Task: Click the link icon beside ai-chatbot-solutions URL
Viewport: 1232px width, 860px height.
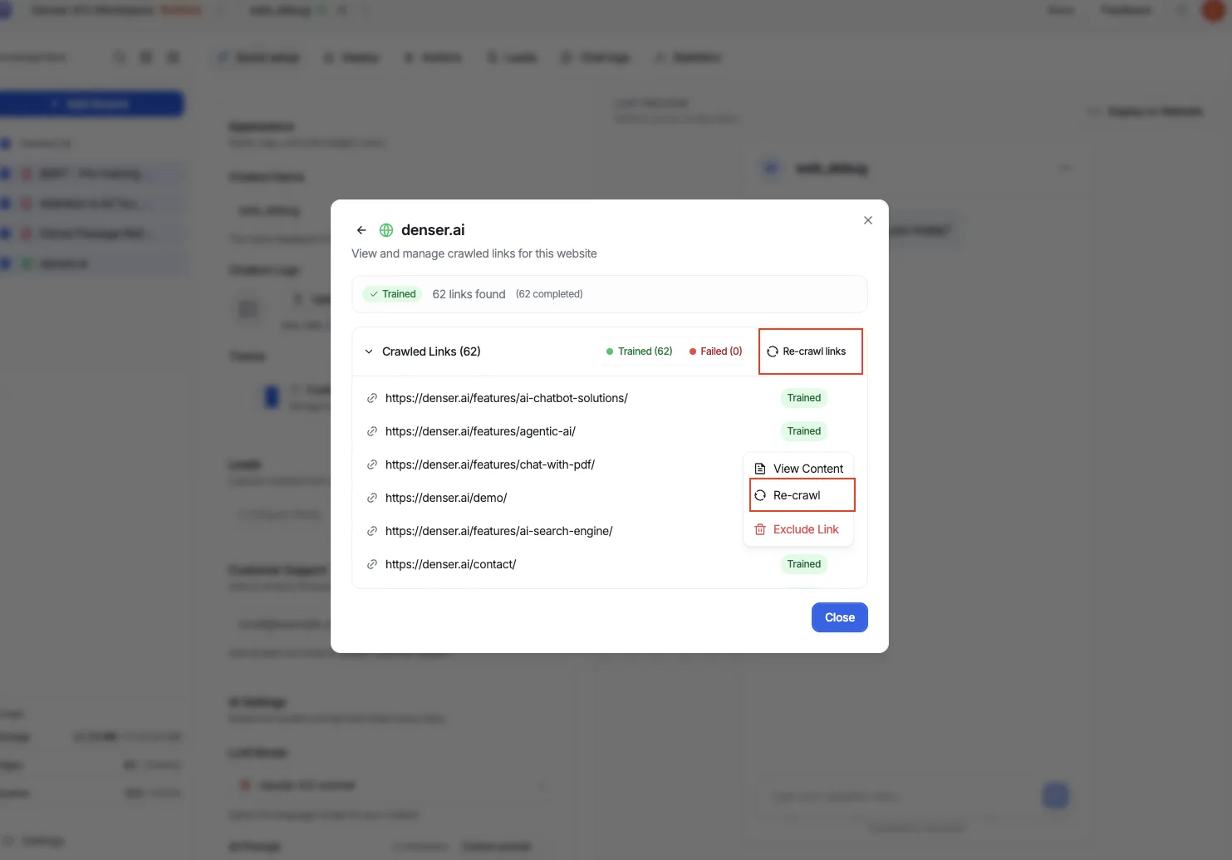Action: click(372, 398)
